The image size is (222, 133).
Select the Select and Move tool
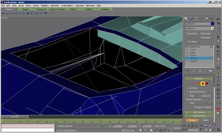click(x=218, y=51)
